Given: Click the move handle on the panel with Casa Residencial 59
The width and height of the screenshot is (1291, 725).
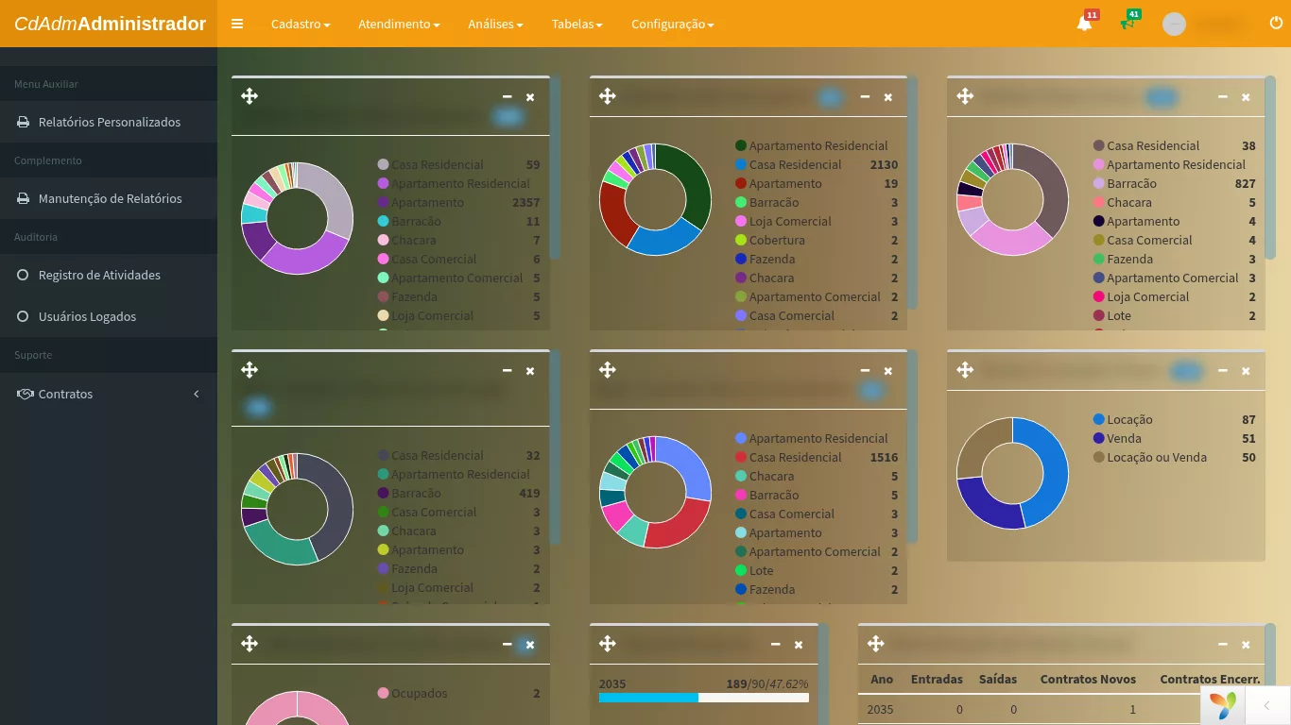Looking at the screenshot, I should (x=250, y=95).
